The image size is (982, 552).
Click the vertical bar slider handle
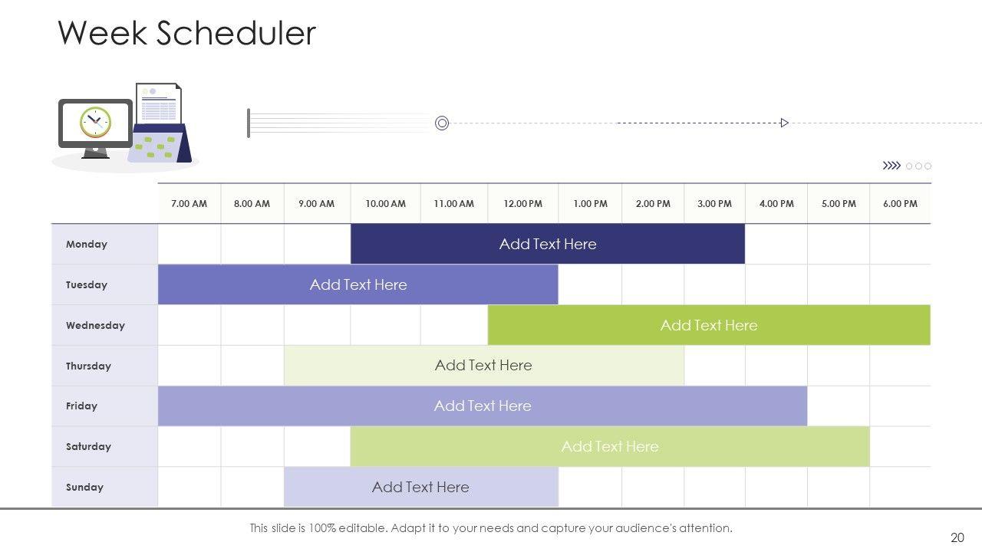point(249,123)
